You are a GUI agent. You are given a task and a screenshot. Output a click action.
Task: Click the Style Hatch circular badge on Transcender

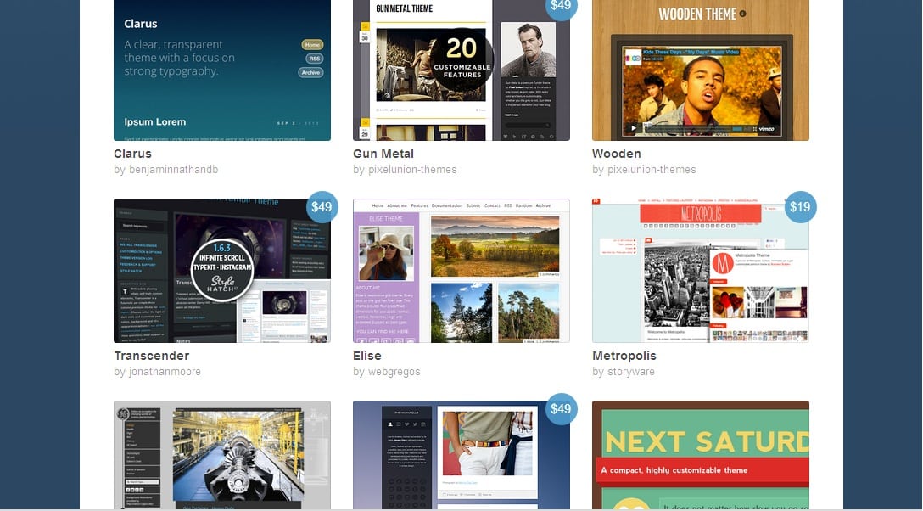(222, 270)
